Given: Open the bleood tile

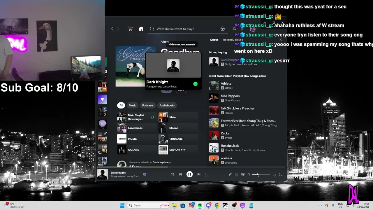Looking at the screenshot, I should (x=178, y=128).
